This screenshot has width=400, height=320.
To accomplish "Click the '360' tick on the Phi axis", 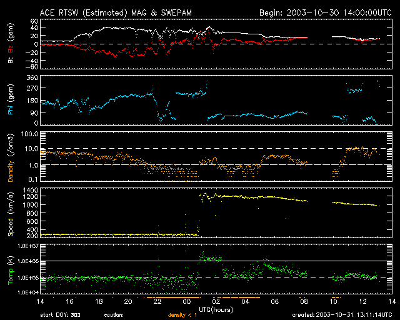I will (32, 77).
